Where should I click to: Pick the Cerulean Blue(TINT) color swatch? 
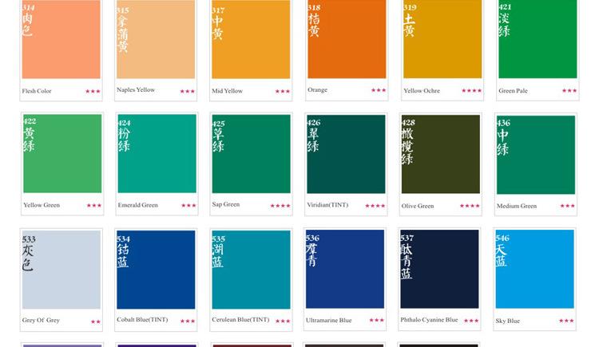pos(251,270)
